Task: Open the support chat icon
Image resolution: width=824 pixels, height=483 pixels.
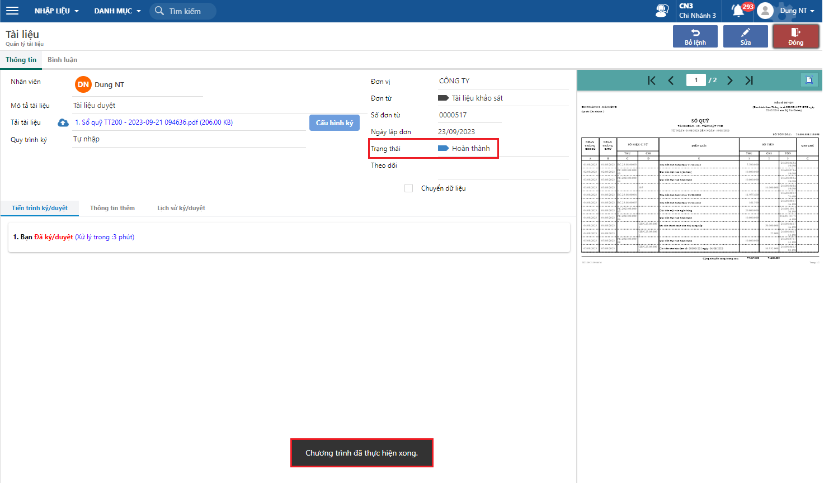Action: (x=662, y=11)
